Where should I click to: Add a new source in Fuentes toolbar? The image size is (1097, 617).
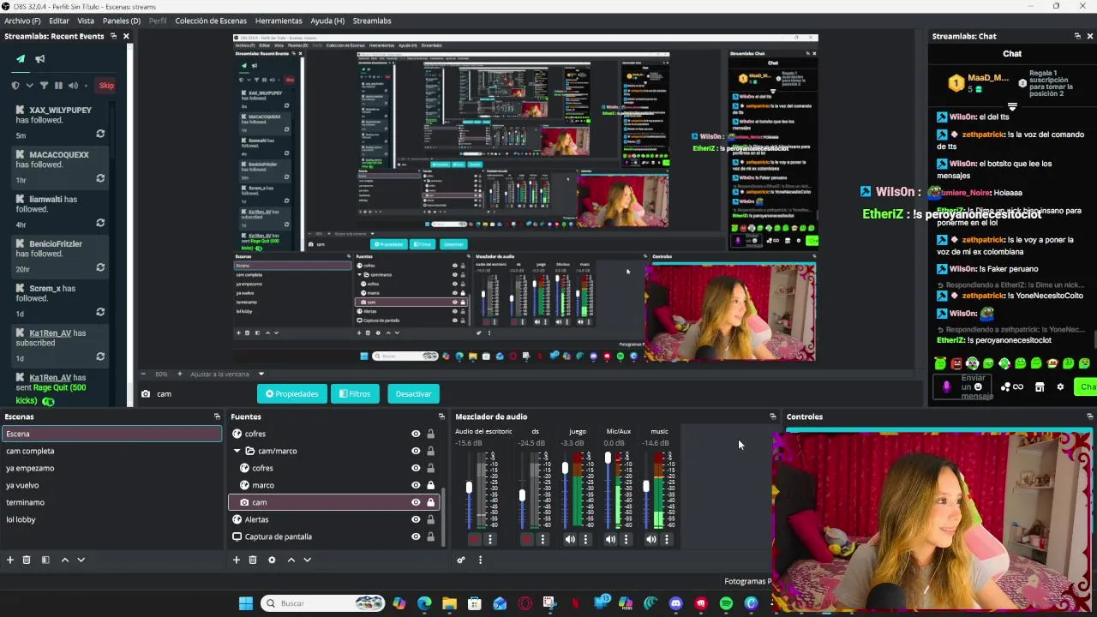click(x=237, y=560)
